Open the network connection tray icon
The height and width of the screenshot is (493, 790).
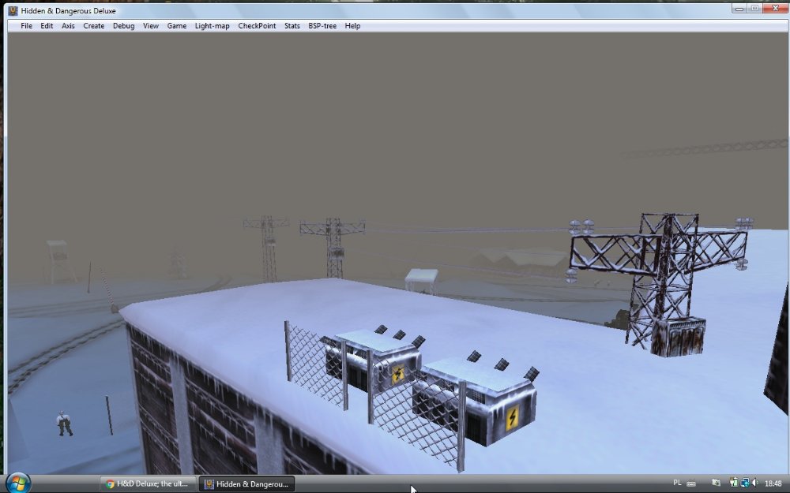[x=745, y=483]
